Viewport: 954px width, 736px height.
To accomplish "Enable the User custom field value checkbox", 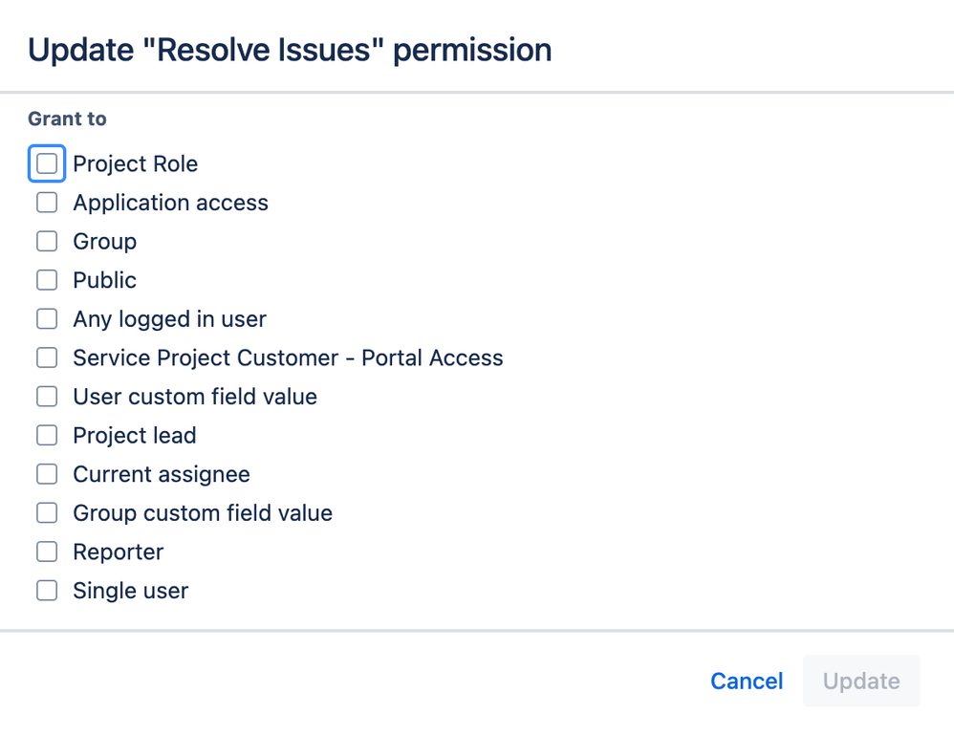I will click(47, 397).
